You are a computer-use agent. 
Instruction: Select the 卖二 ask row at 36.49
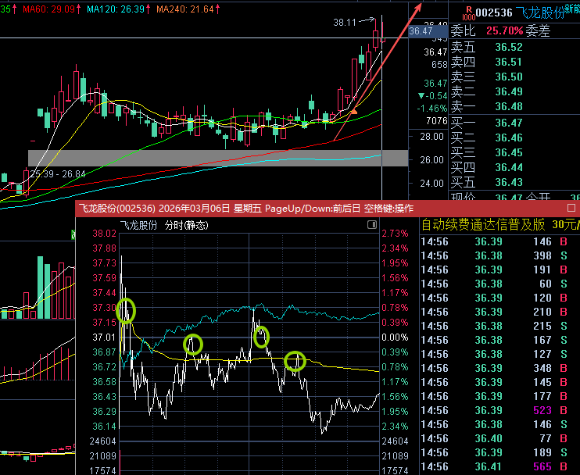(x=514, y=91)
